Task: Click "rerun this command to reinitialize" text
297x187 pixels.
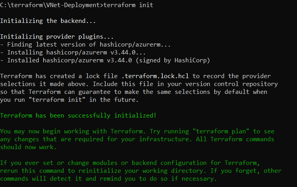Action: click(61, 171)
